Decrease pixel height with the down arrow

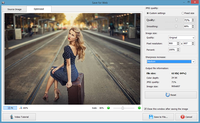(193, 44)
